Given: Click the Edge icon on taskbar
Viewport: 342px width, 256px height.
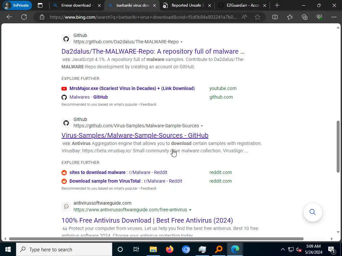Looking at the screenshot, I should pyautogui.click(x=235, y=249).
